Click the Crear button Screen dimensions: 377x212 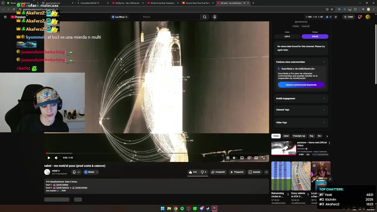point(348,17)
